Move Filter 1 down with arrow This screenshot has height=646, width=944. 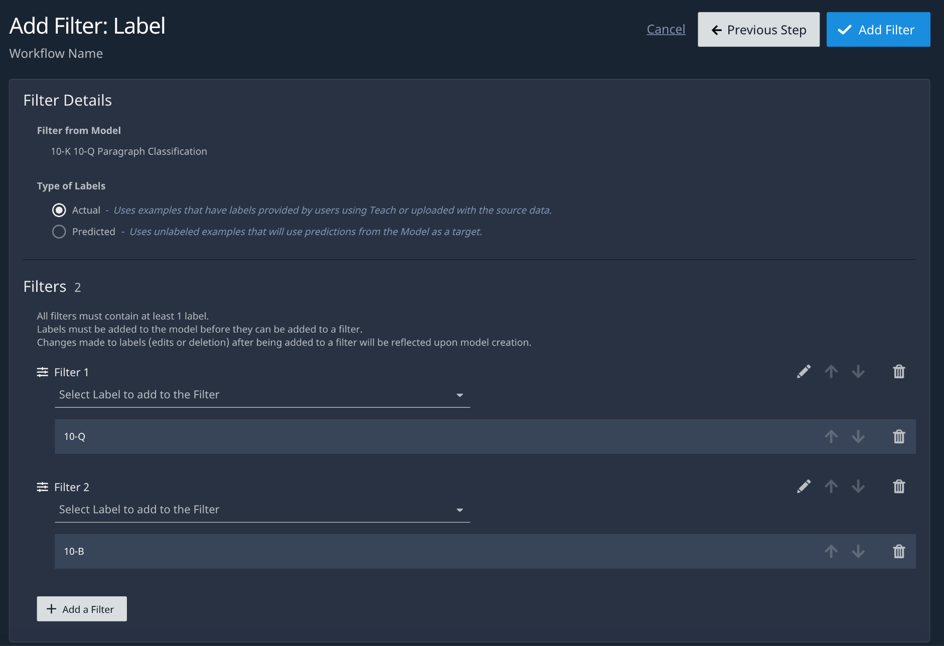coord(858,372)
